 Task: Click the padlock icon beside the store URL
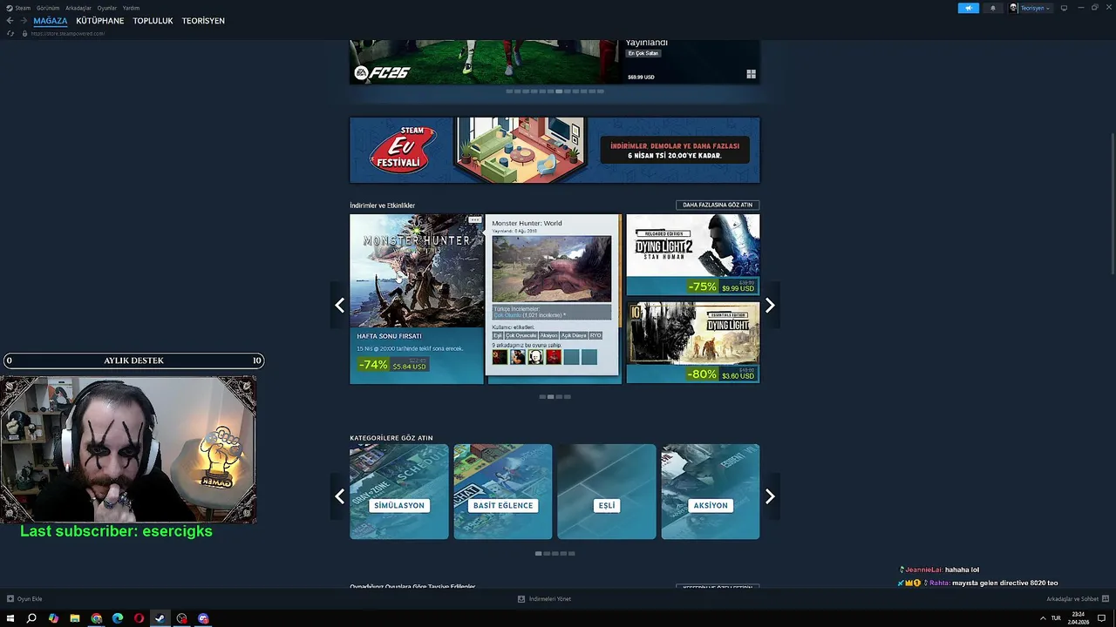(x=24, y=33)
